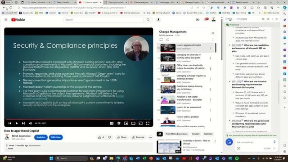
Task: Toggle loop playlist in Change Management
Action: tap(161, 40)
